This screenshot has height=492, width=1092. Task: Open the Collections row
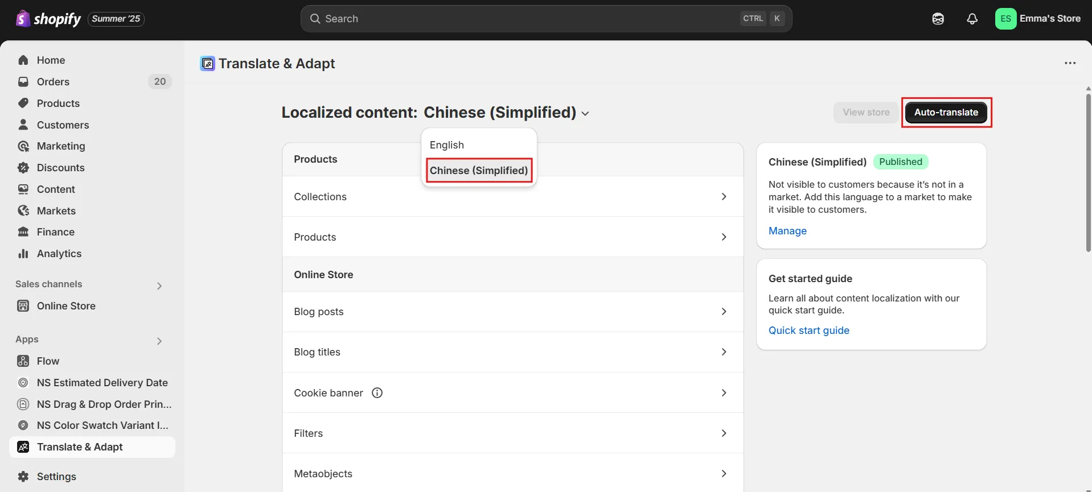click(512, 197)
